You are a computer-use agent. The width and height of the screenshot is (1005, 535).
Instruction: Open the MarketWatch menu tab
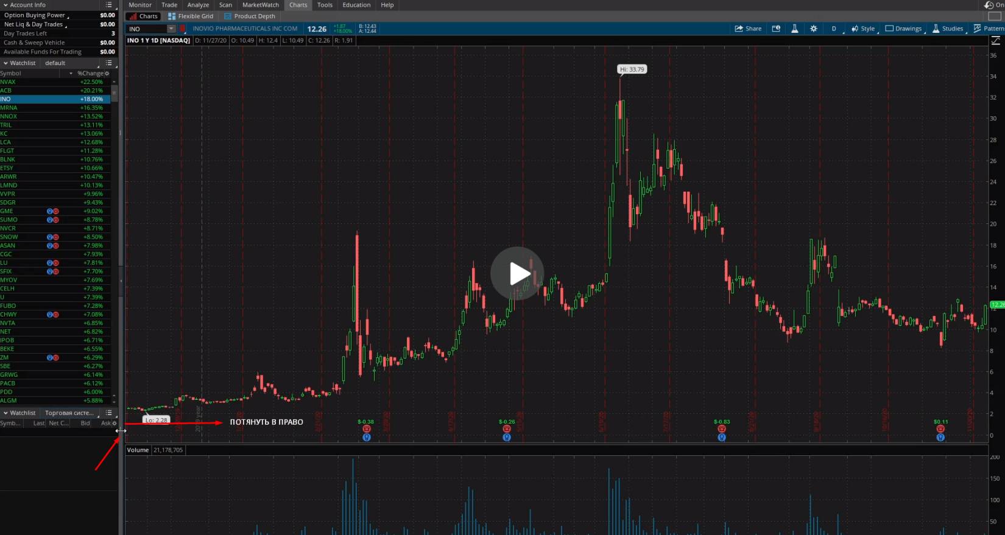260,5
